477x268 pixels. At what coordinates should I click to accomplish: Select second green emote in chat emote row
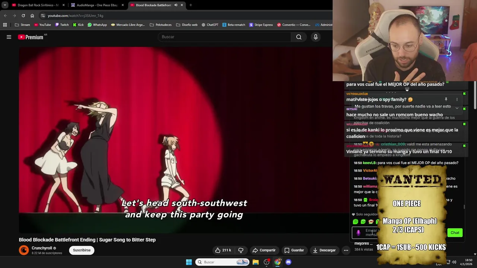pos(363,221)
